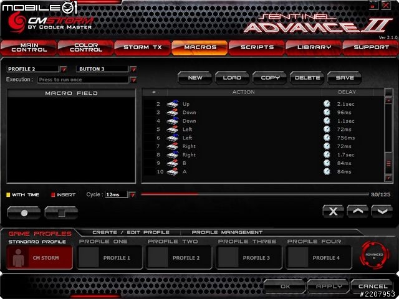Click keyboard icon in row 4 Down

point(173,121)
